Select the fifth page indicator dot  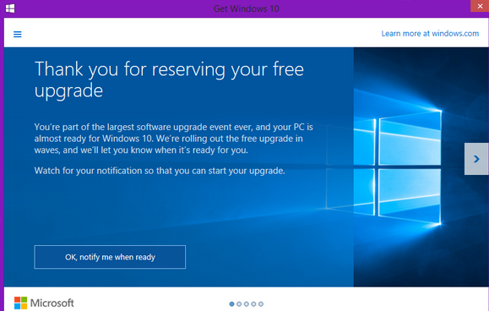(261, 304)
